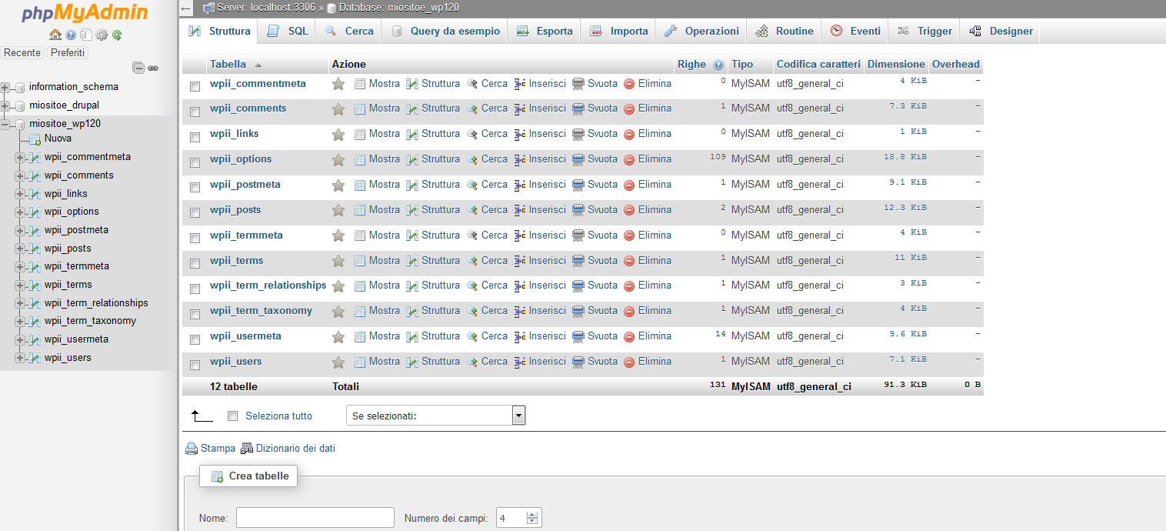Expand wpii_usermeta in navigation tree
The height and width of the screenshot is (531, 1166).
click(x=20, y=339)
